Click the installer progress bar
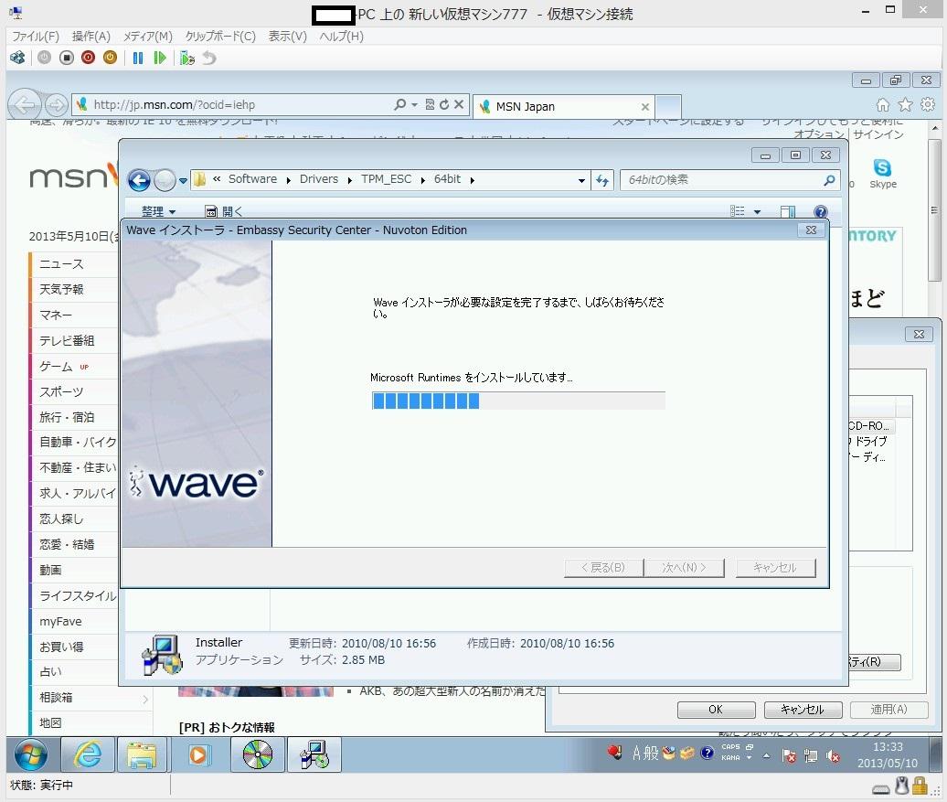This screenshot has height=802, width=947. click(518, 401)
